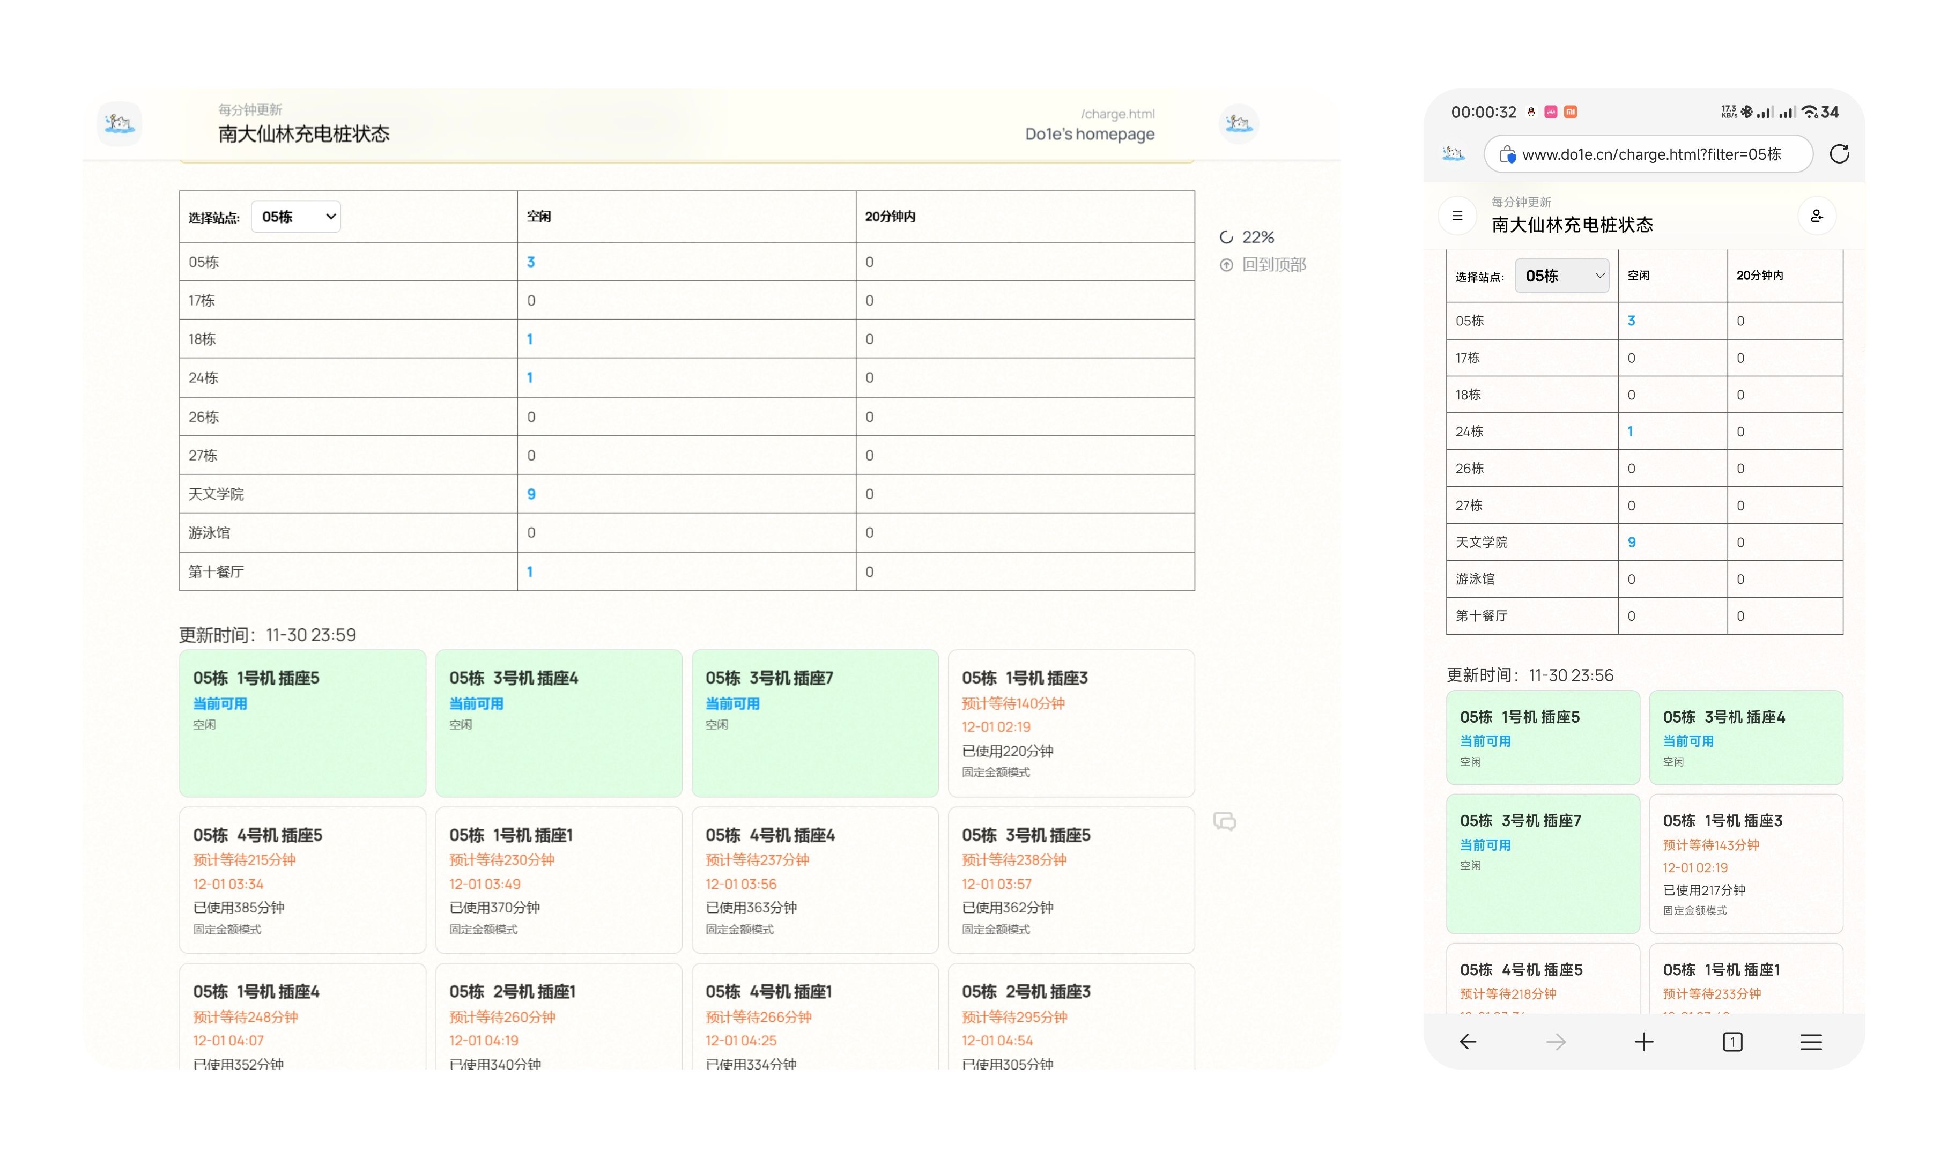This screenshot has width=1948, height=1158.
Task: Tap the browser back arrow
Action: (x=1467, y=1042)
